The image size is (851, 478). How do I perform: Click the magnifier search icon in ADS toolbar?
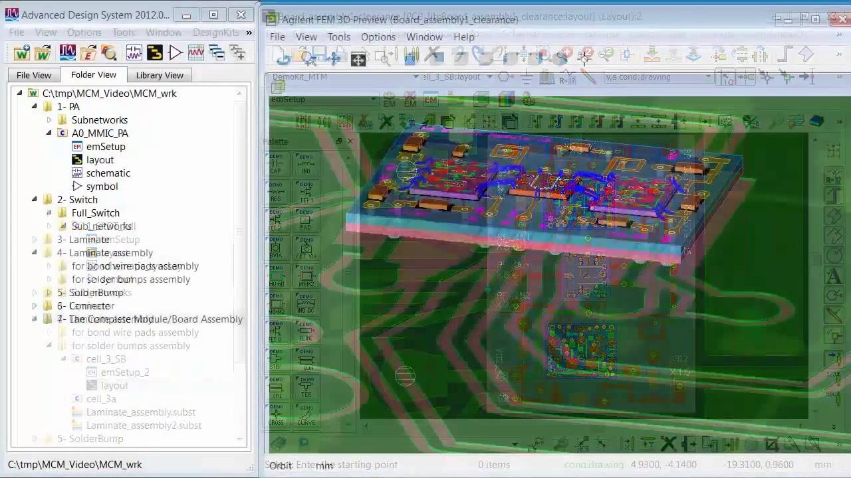(109, 52)
